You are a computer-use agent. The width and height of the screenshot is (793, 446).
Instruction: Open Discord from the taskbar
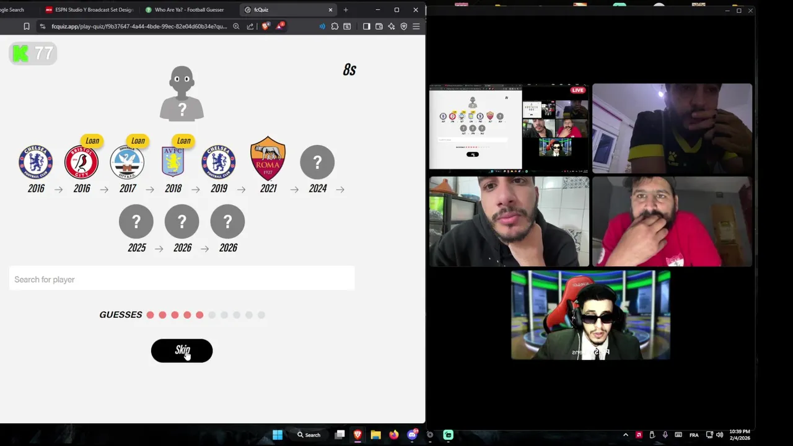coord(413,435)
